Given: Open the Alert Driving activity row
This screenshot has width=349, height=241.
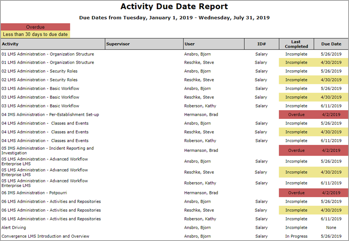Looking at the screenshot, I should [13, 227].
